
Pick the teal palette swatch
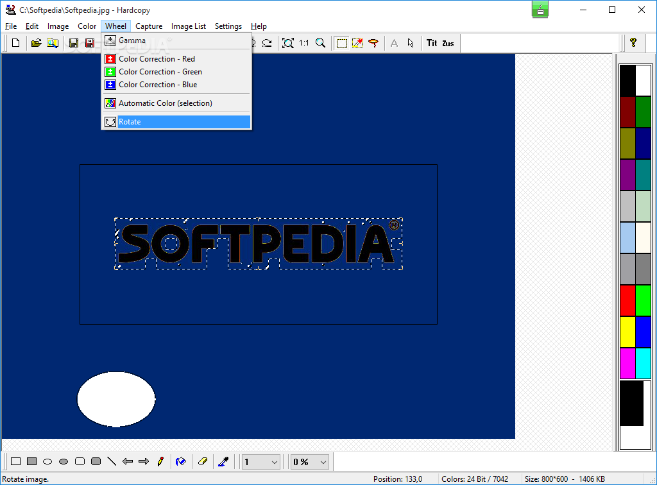(x=643, y=174)
